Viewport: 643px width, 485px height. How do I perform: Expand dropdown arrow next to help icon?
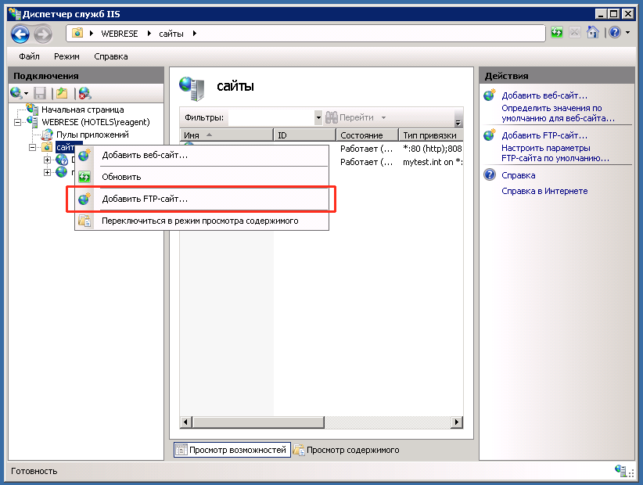628,32
